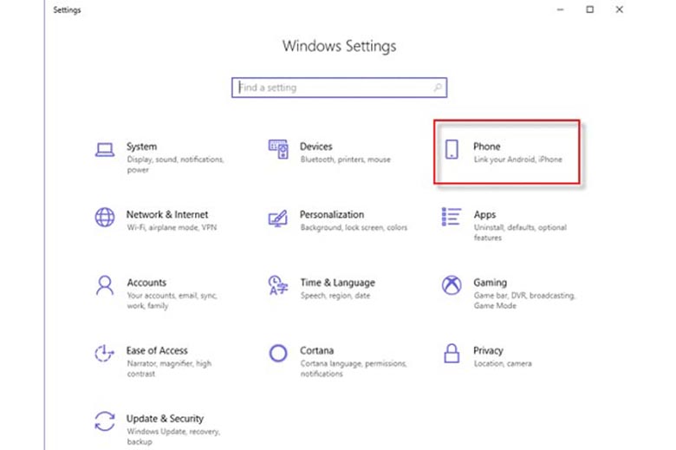Open the Gaming category title
This screenshot has width=676, height=450.
[x=490, y=283]
